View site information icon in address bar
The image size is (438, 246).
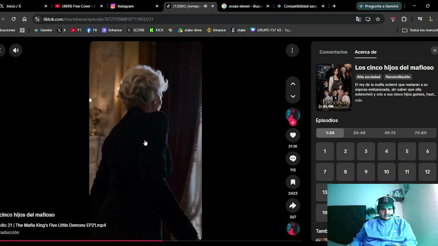coord(37,19)
